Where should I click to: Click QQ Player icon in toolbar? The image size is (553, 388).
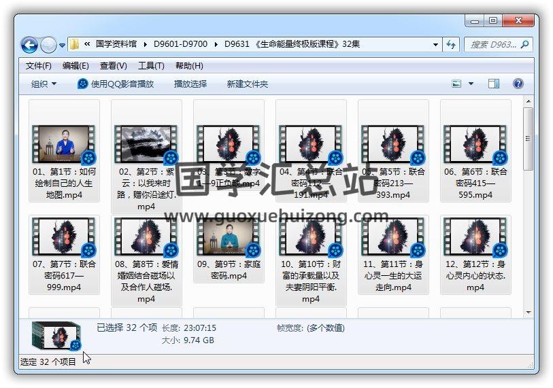point(82,84)
